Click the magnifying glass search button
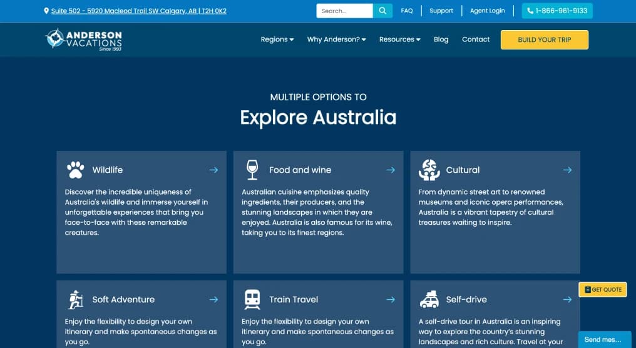Image resolution: width=636 pixels, height=348 pixels. pyautogui.click(x=382, y=11)
